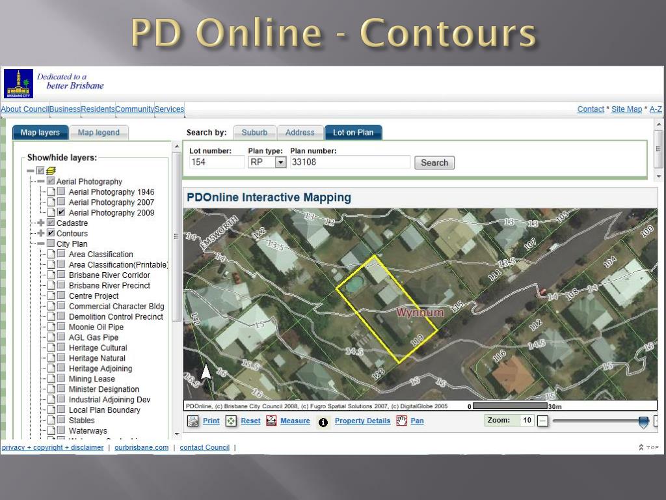Check the Demolition Control Precinct layer
666x500 pixels.
coord(61,316)
